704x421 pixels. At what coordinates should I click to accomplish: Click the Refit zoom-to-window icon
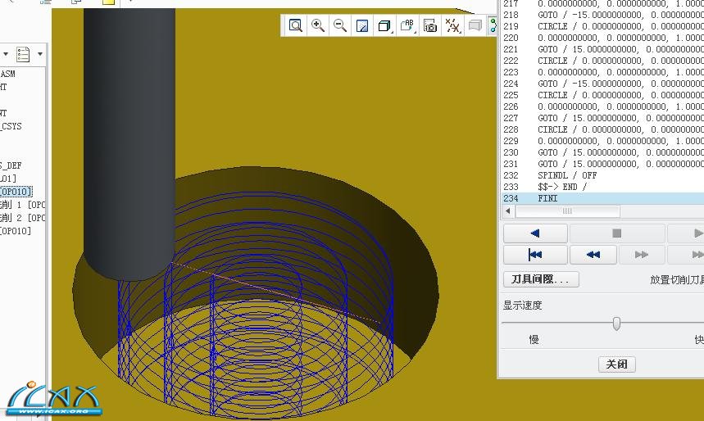click(296, 26)
